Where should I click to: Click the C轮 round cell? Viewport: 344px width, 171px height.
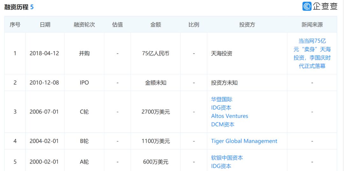pos(84,112)
